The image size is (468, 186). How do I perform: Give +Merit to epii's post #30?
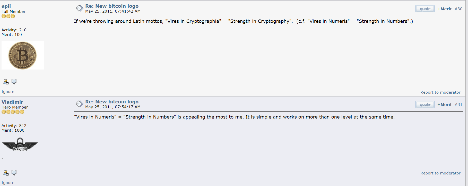click(444, 9)
